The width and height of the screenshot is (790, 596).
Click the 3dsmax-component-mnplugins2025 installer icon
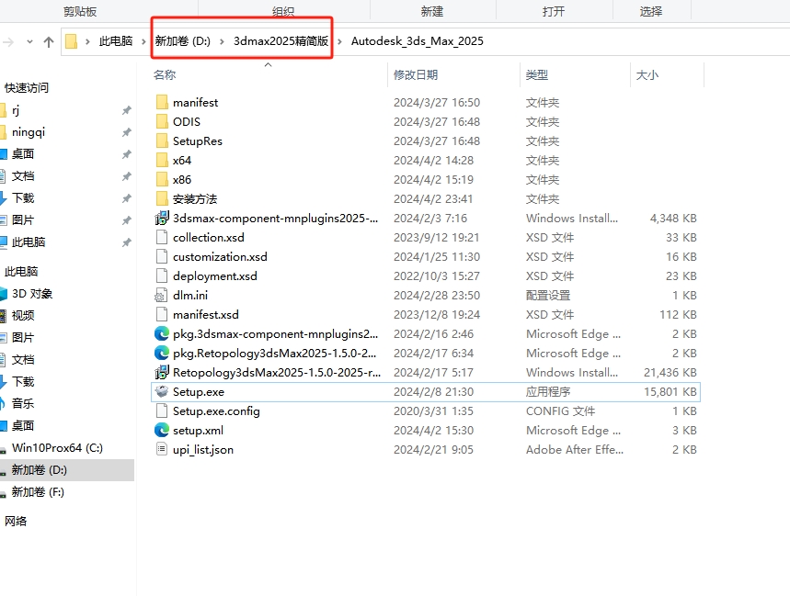(x=162, y=219)
